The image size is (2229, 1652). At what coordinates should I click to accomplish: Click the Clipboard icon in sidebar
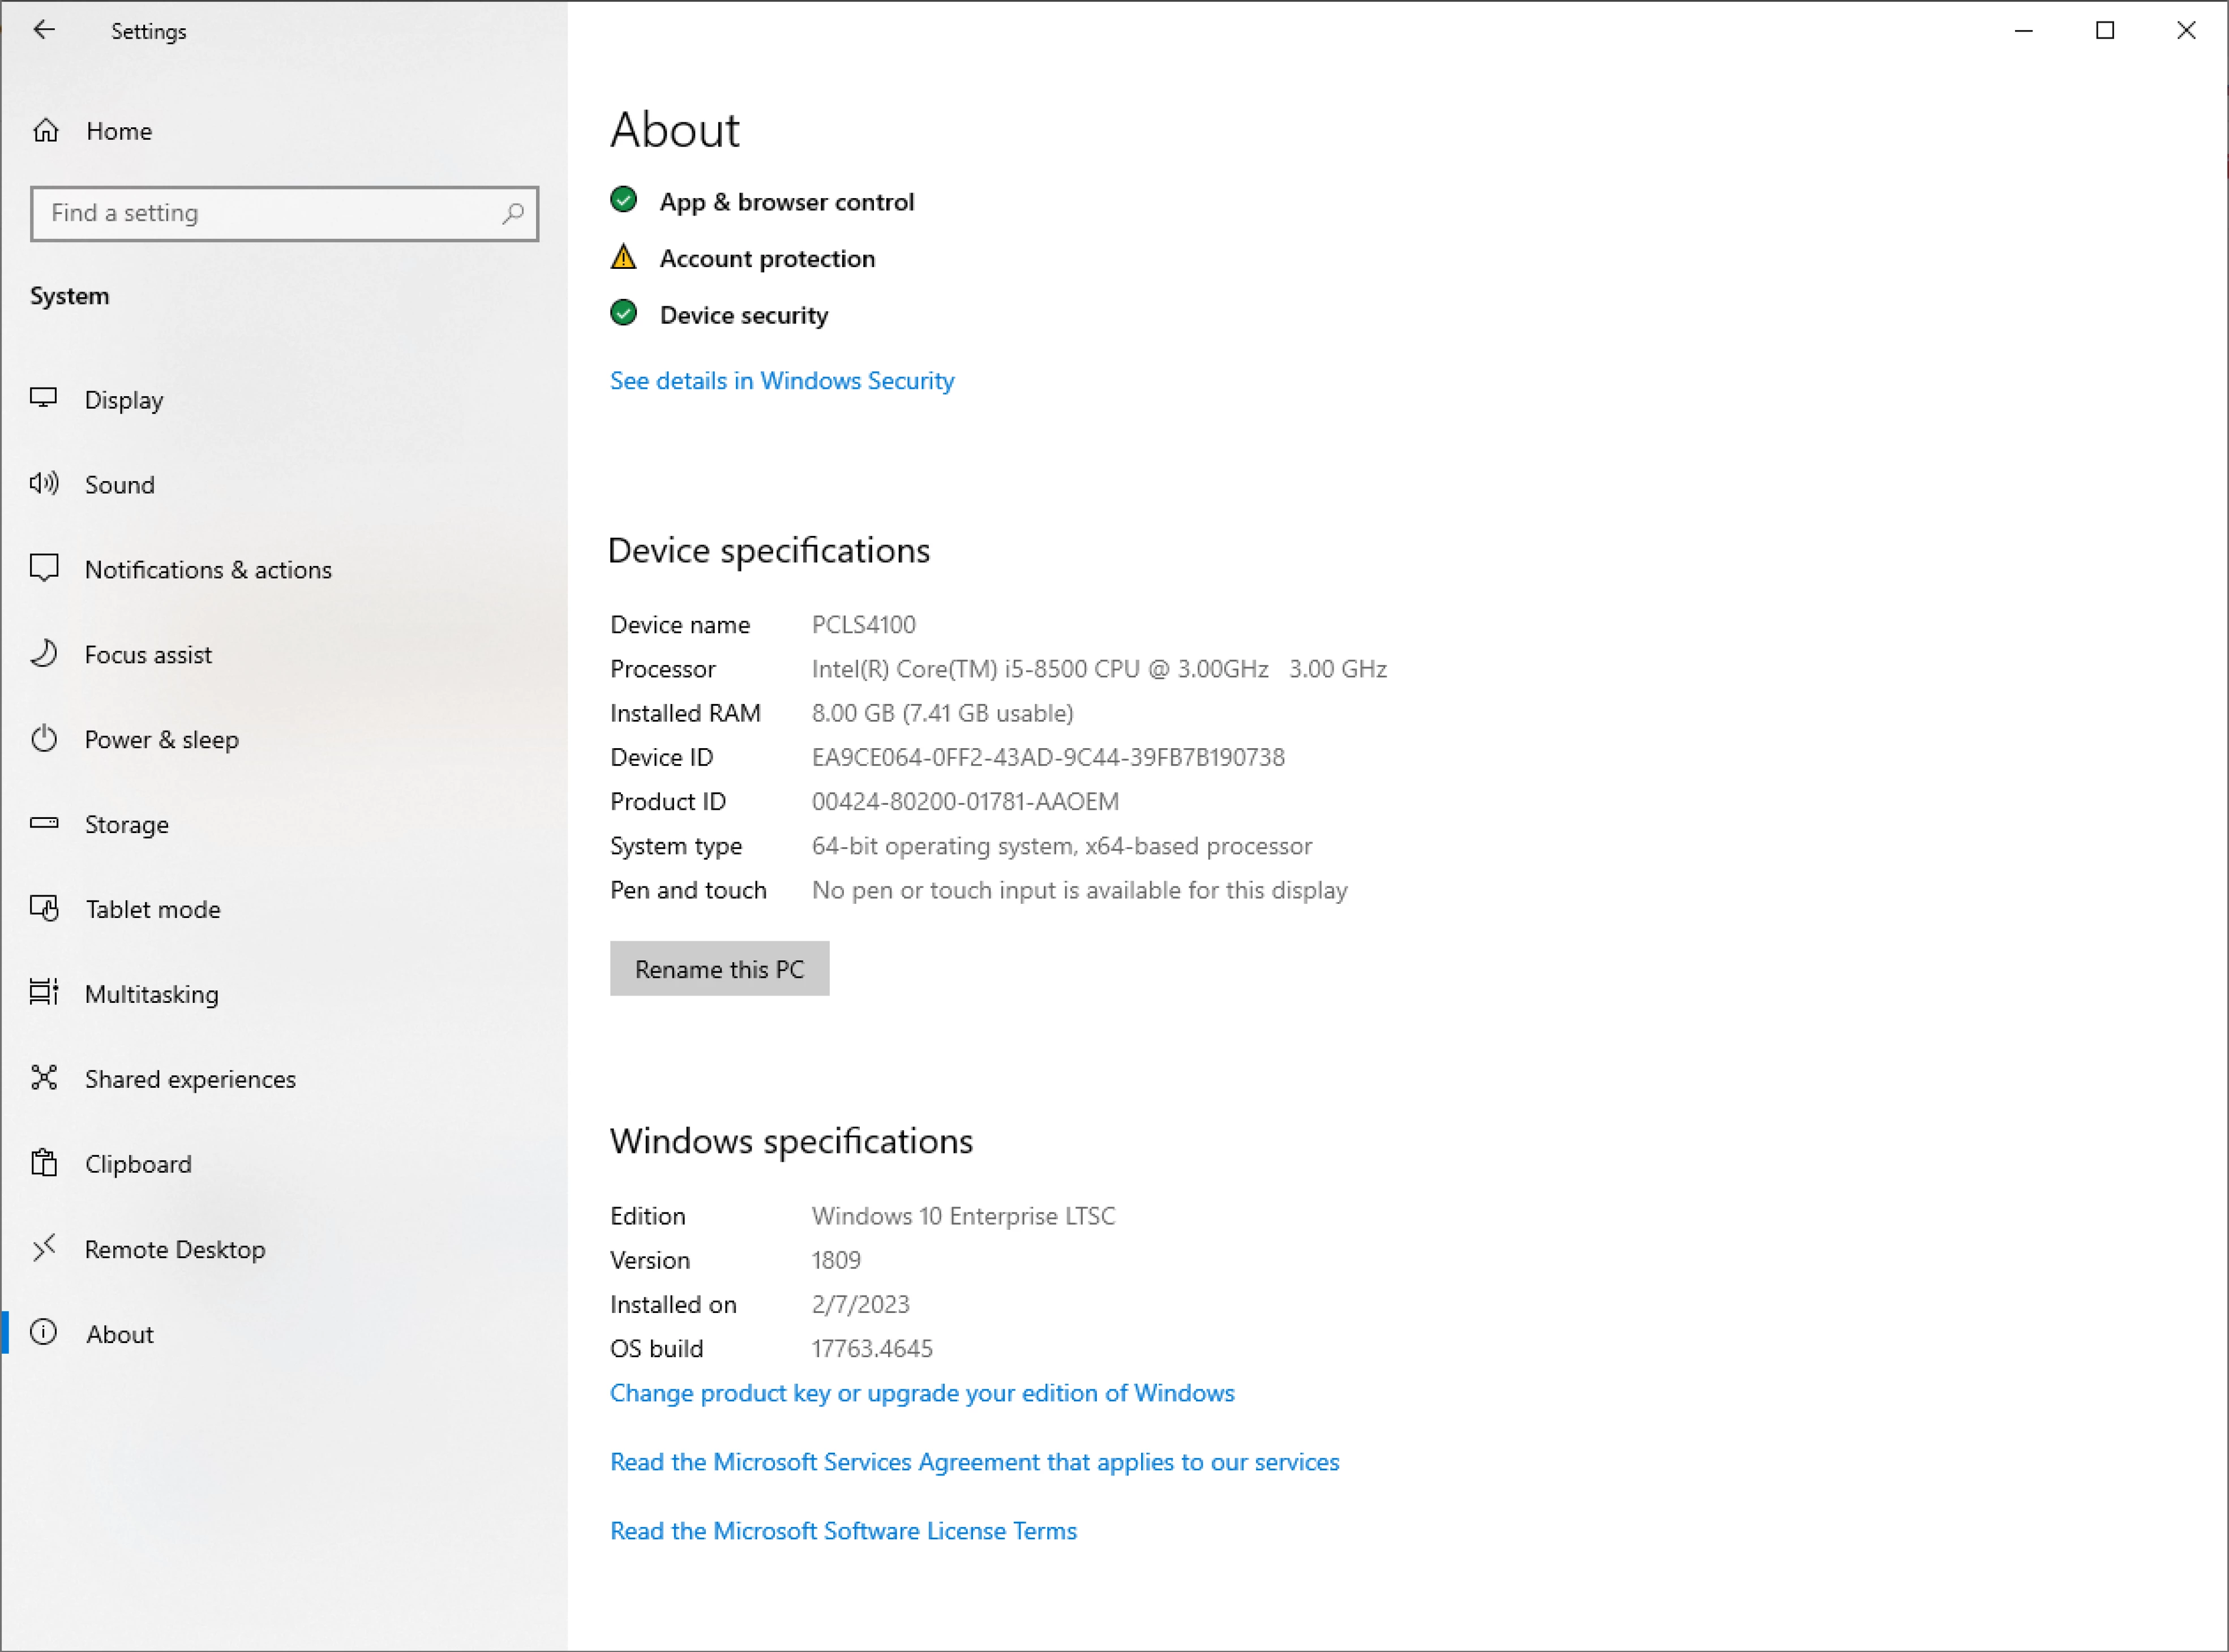click(43, 1164)
